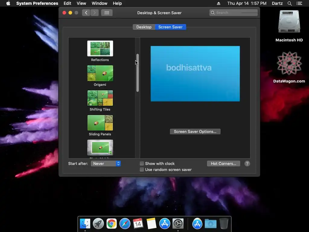Viewport: 309px width, 232px height.
Task: Open the View menu
Action: click(81, 3)
